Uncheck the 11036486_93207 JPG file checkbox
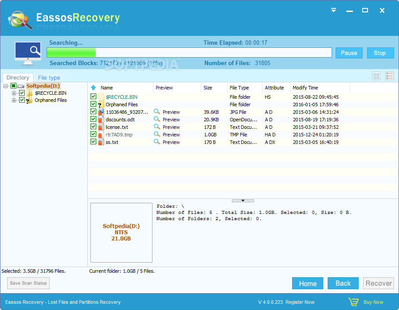 point(94,111)
